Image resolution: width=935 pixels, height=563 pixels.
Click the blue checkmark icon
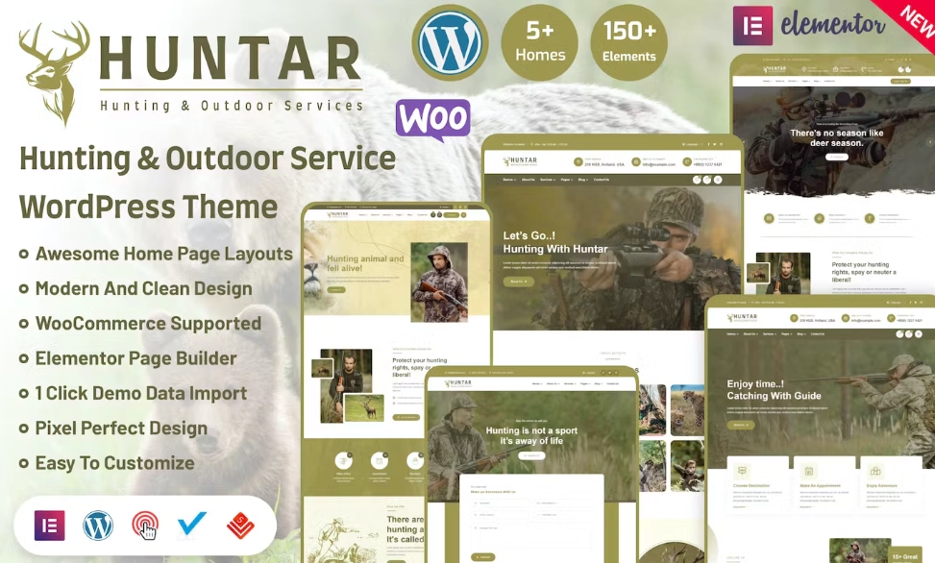pos(192,525)
